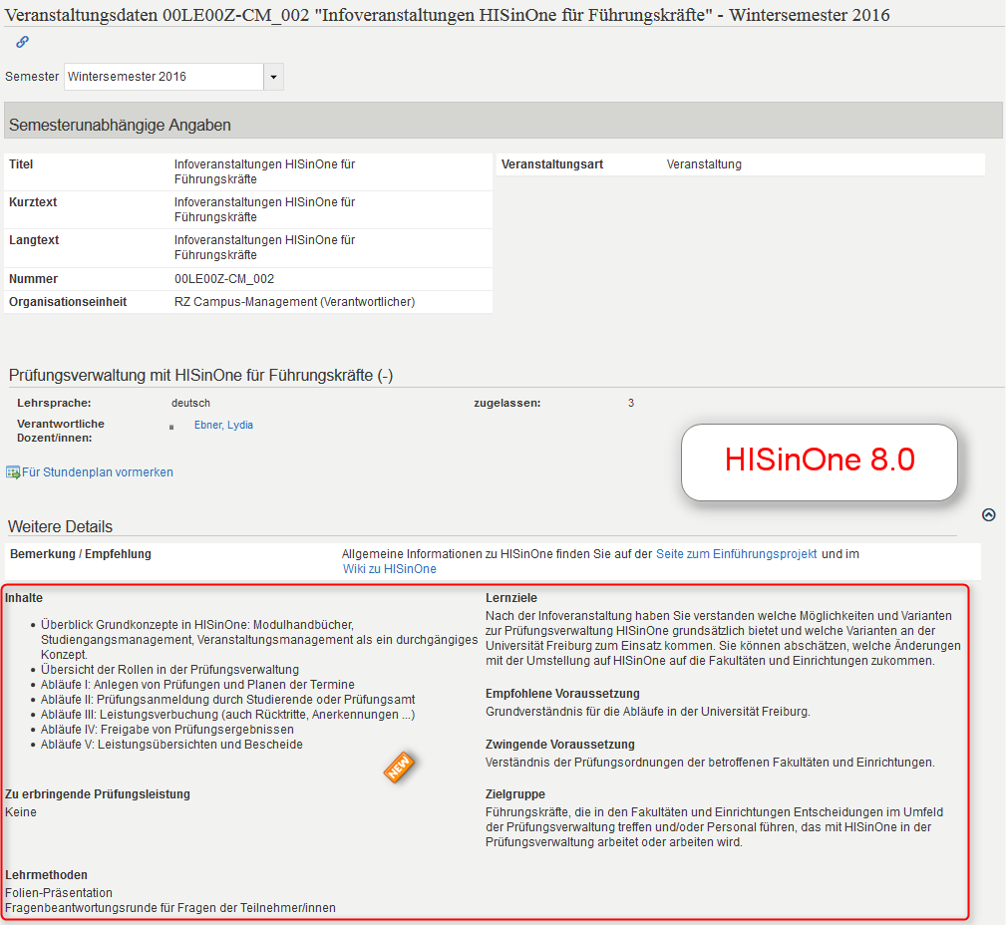Collapse the Weitere Details section arrow
The width and height of the screenshot is (1006, 925).
989,514
